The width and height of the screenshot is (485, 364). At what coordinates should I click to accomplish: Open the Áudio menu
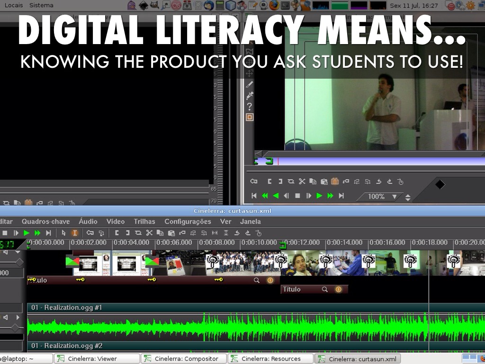tap(88, 221)
